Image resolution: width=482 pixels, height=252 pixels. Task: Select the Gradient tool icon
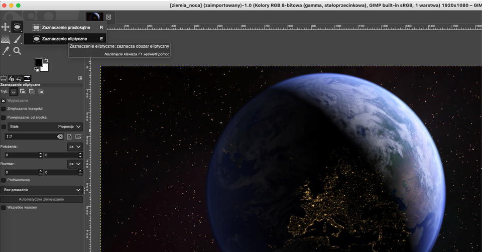[x=6, y=39]
